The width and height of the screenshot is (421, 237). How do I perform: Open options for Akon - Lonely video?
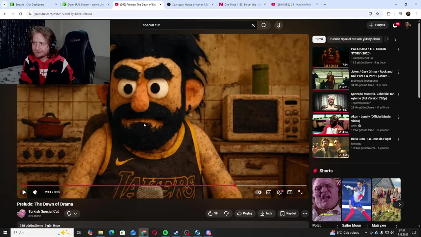(x=399, y=117)
